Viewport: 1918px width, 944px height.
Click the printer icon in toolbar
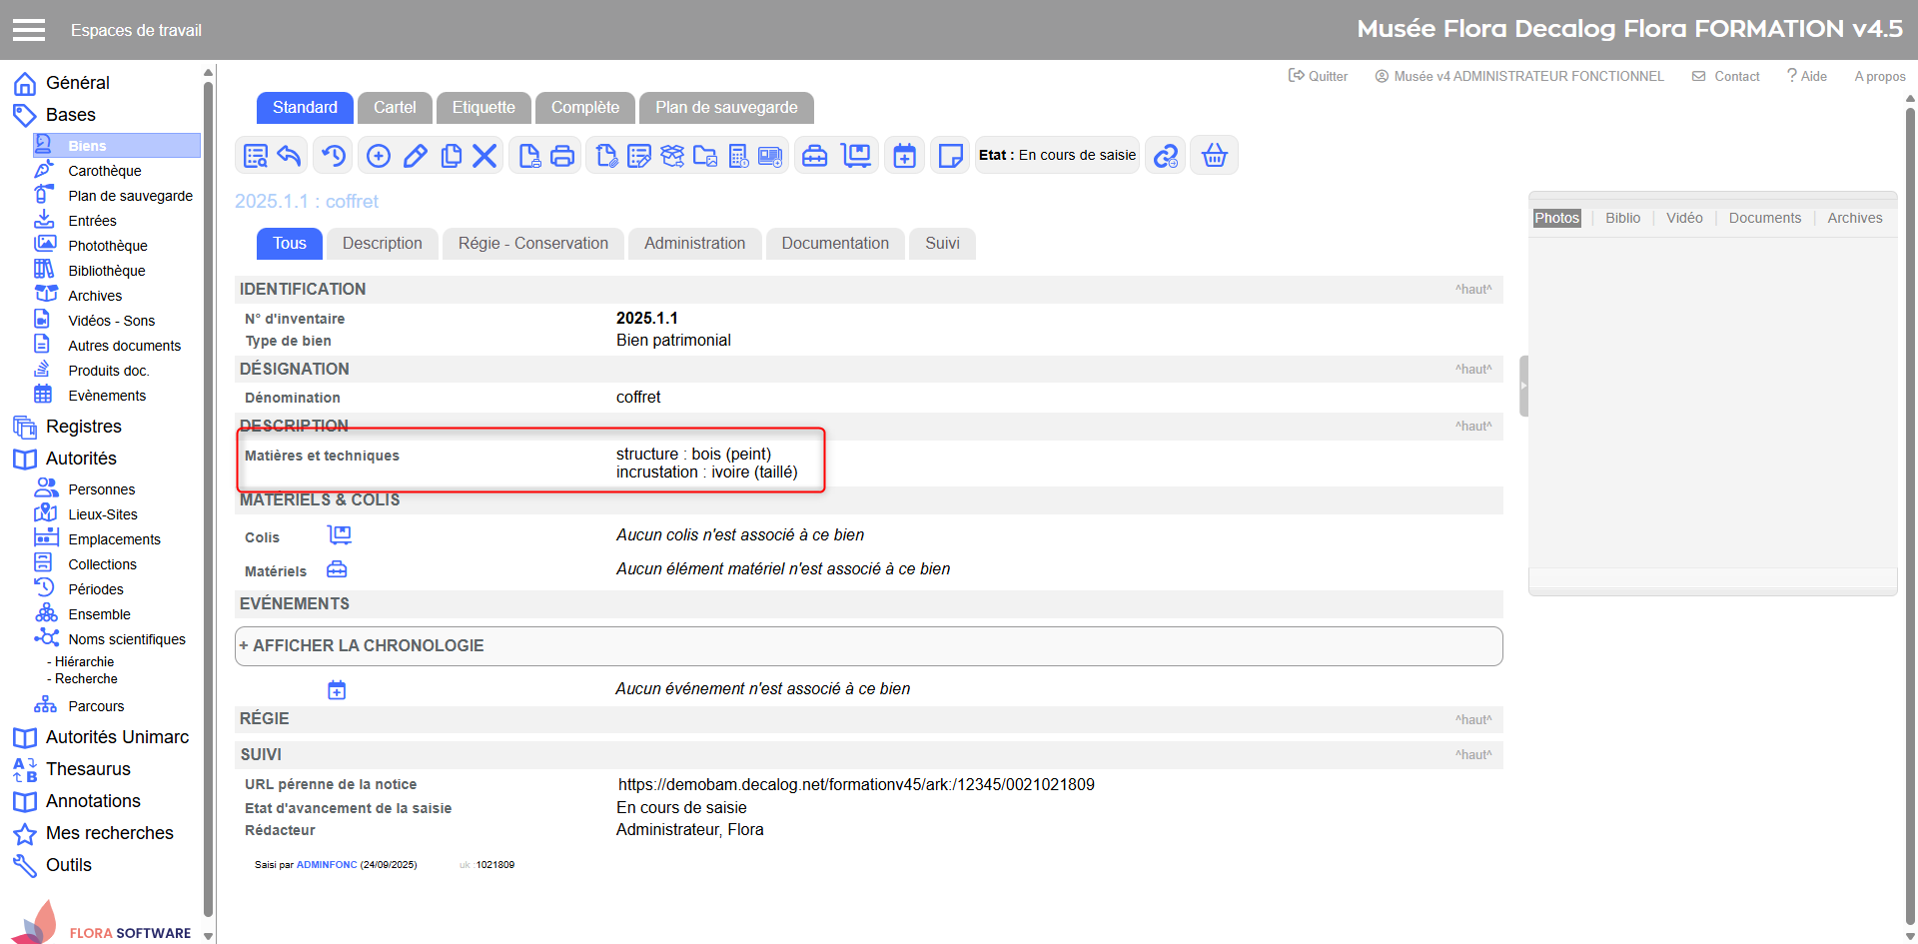562,156
